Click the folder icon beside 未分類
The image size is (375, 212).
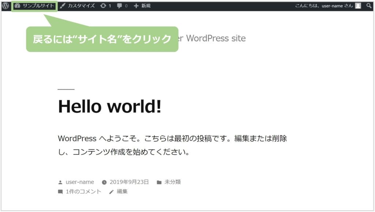(x=159, y=182)
